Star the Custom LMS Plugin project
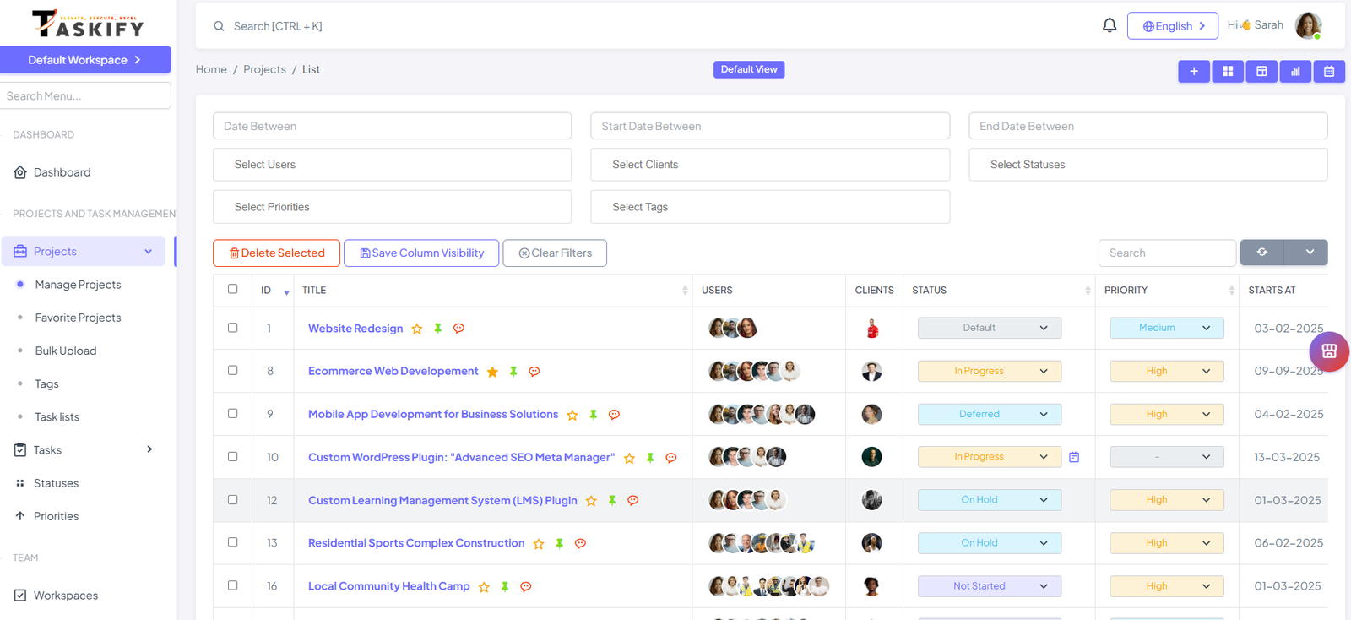 [591, 501]
